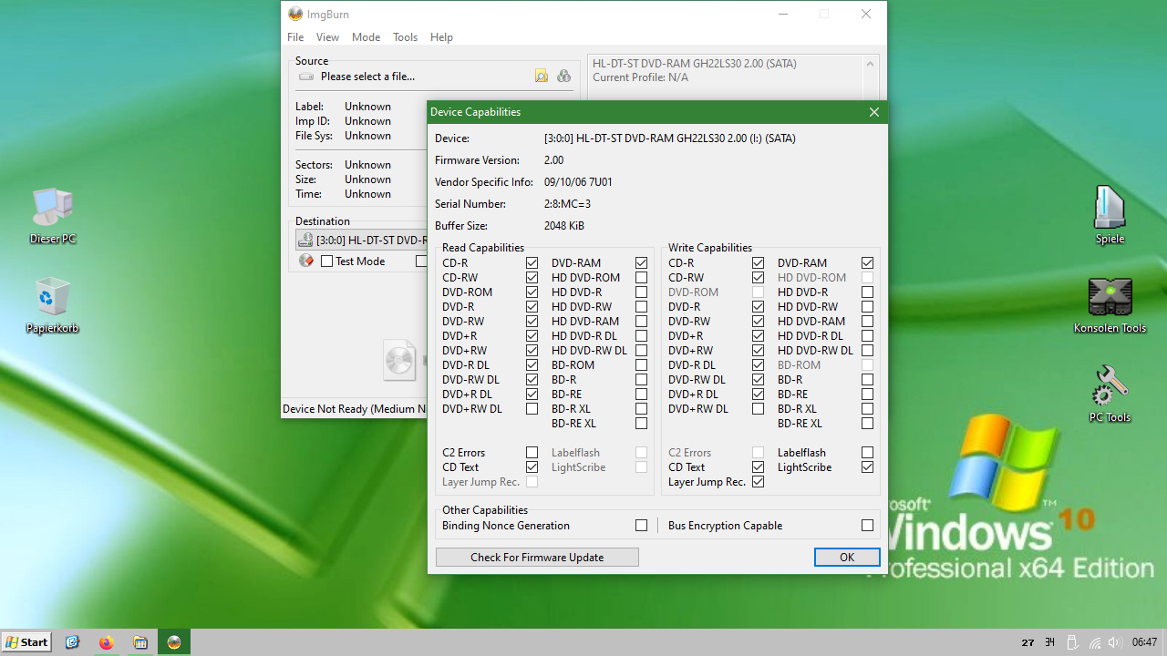Click the Device Capabilities dialog title

tap(475, 112)
